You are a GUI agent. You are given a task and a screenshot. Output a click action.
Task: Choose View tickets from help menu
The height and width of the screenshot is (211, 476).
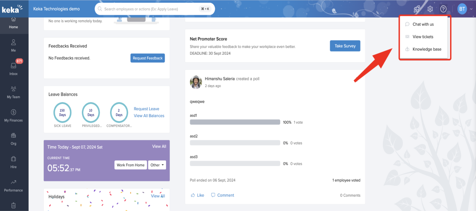pos(423,37)
